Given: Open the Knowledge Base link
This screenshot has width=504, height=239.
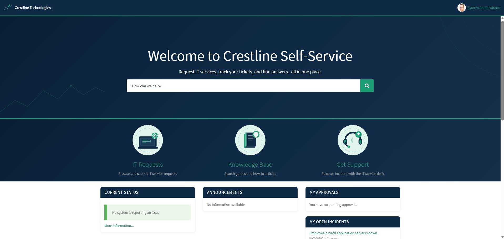Looking at the screenshot, I should click(x=250, y=165).
